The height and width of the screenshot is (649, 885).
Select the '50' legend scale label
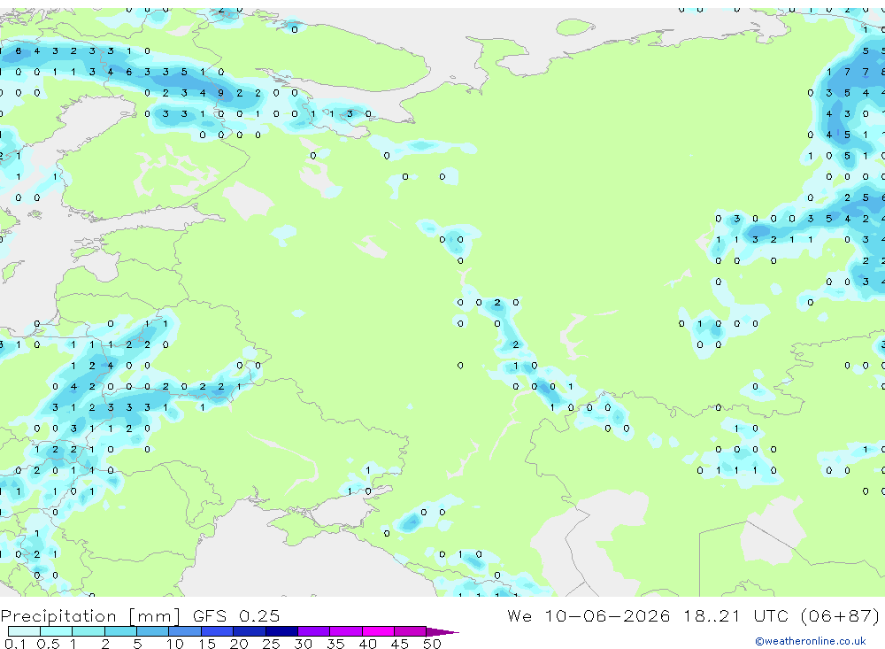point(433,644)
